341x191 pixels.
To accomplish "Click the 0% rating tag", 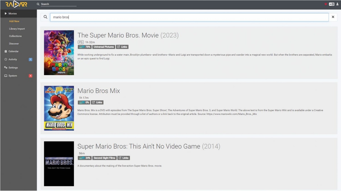I will tap(84, 102).
